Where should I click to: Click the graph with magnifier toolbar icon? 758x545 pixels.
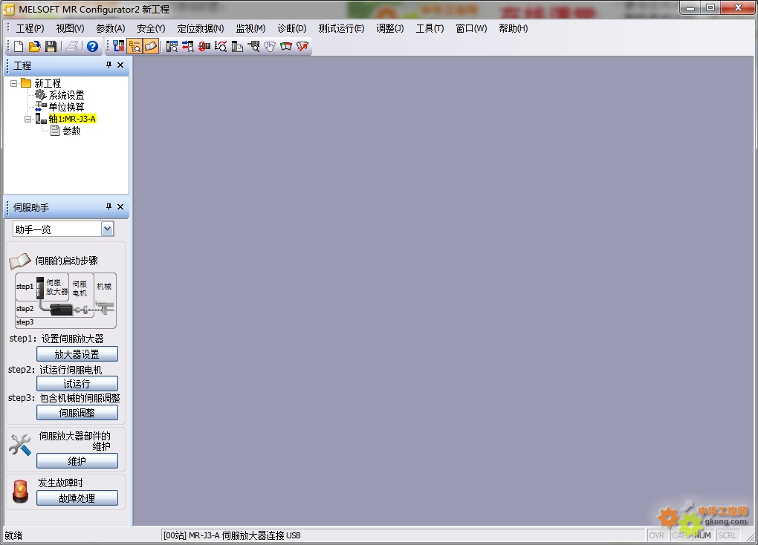pos(221,46)
